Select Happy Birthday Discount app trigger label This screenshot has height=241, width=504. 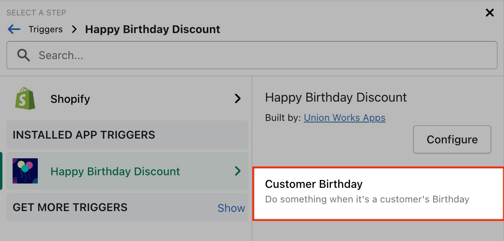(115, 171)
